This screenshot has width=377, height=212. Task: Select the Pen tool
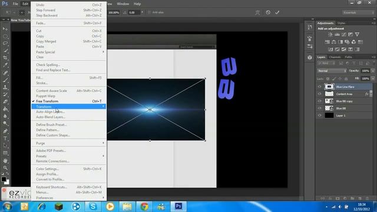[5, 131]
